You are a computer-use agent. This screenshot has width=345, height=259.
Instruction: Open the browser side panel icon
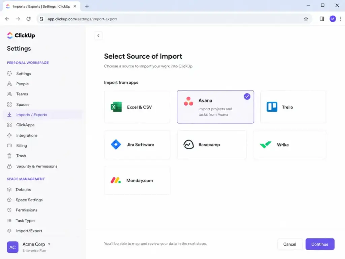[322, 19]
